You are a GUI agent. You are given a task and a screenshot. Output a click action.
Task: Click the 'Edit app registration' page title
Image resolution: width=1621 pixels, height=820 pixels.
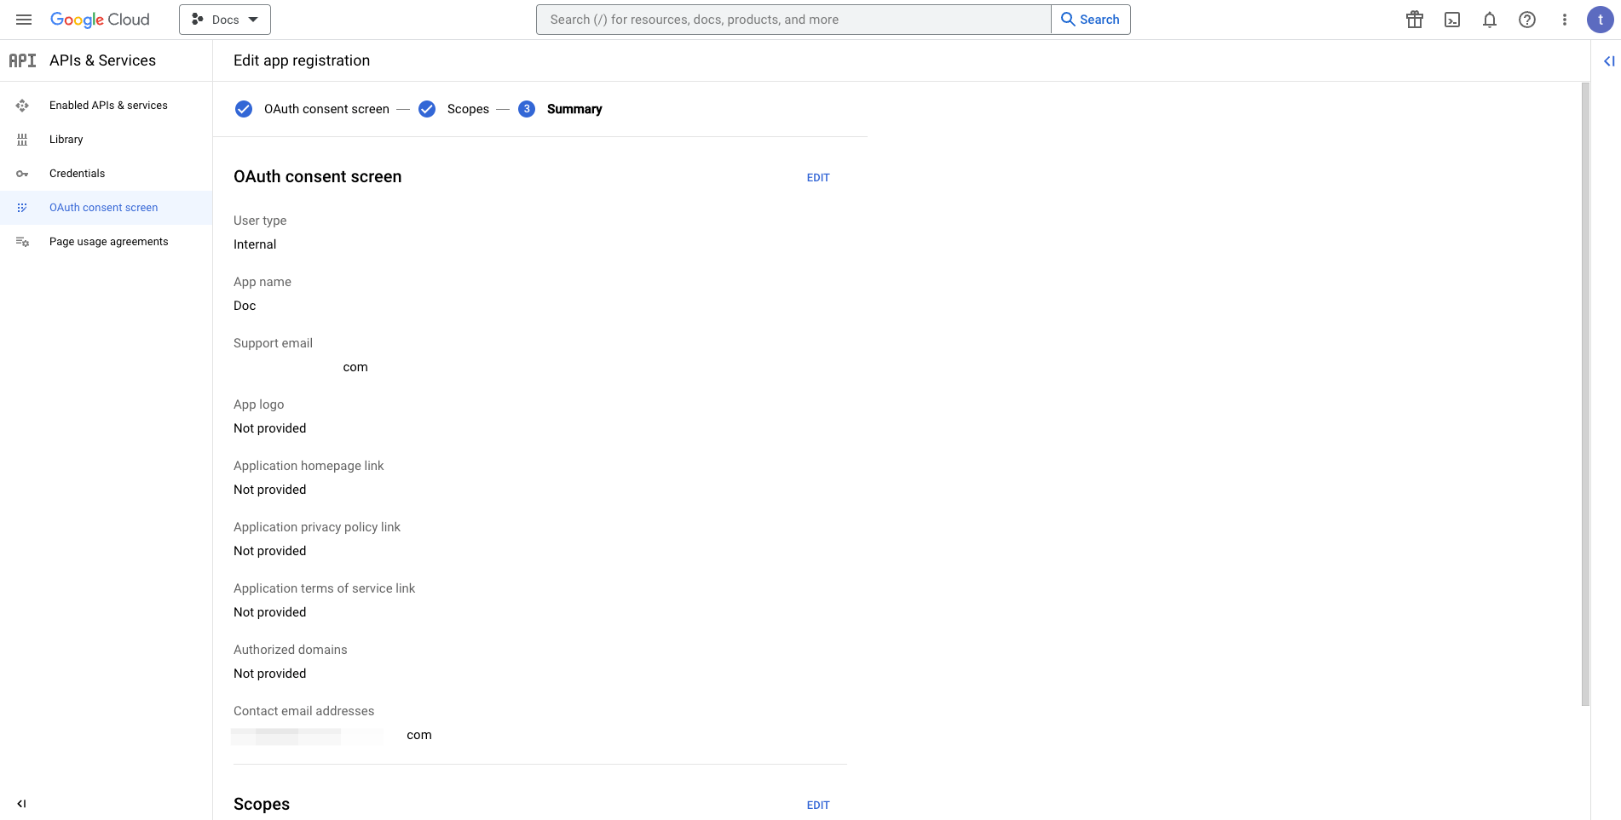coord(302,60)
